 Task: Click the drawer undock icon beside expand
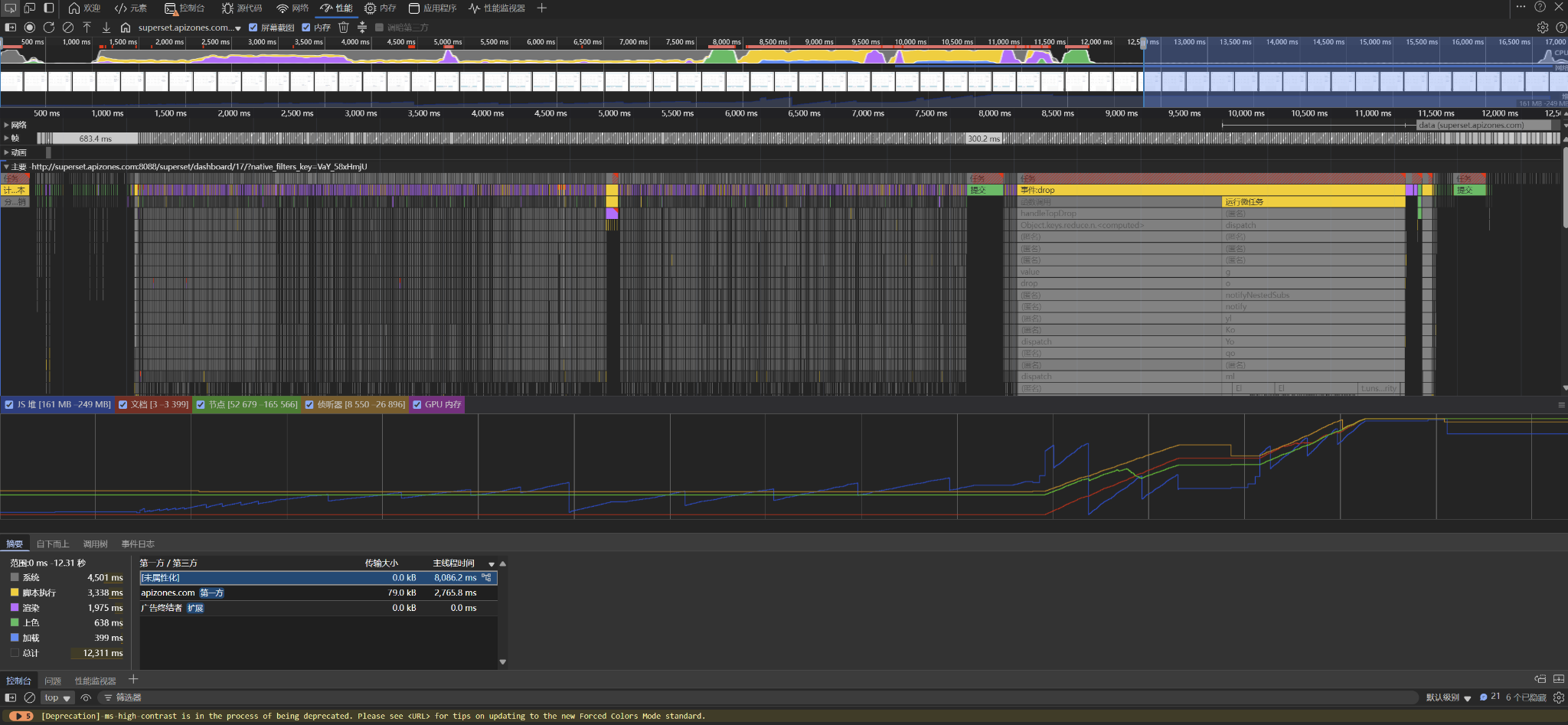click(x=1540, y=679)
